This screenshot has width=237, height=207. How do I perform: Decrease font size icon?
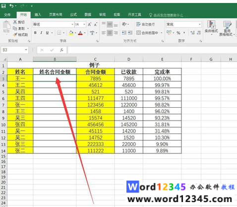pos(96,24)
